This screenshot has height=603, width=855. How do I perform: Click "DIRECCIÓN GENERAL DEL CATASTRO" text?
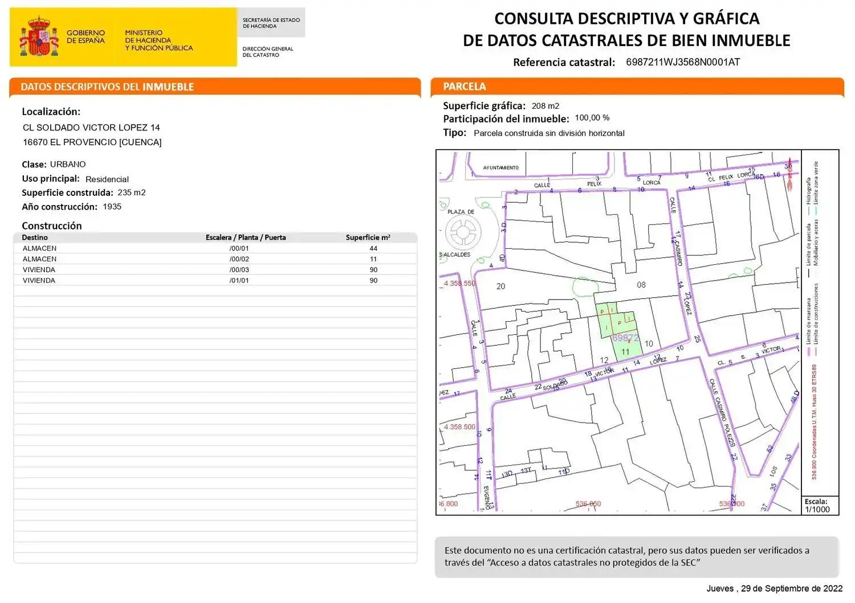coord(268,52)
